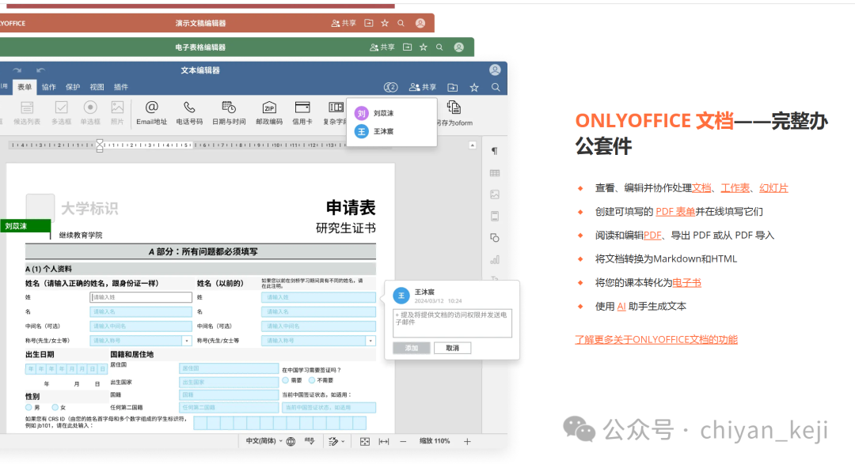The width and height of the screenshot is (855, 464).
Task: Expand the track changes dropdown in status bar
Action: [x=344, y=441]
